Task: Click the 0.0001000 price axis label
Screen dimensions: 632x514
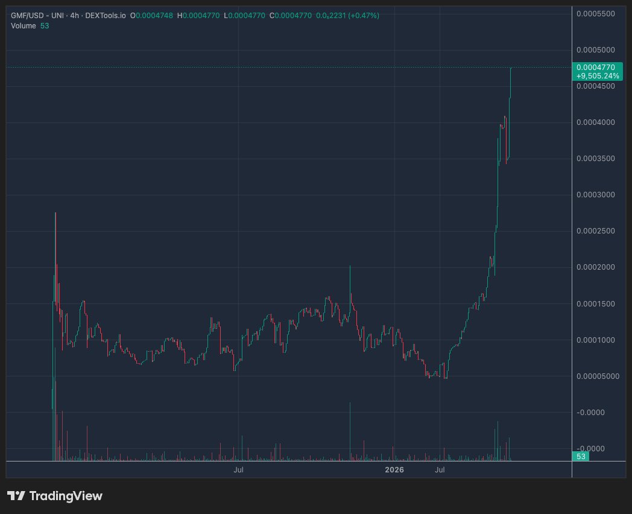Action: [x=596, y=340]
